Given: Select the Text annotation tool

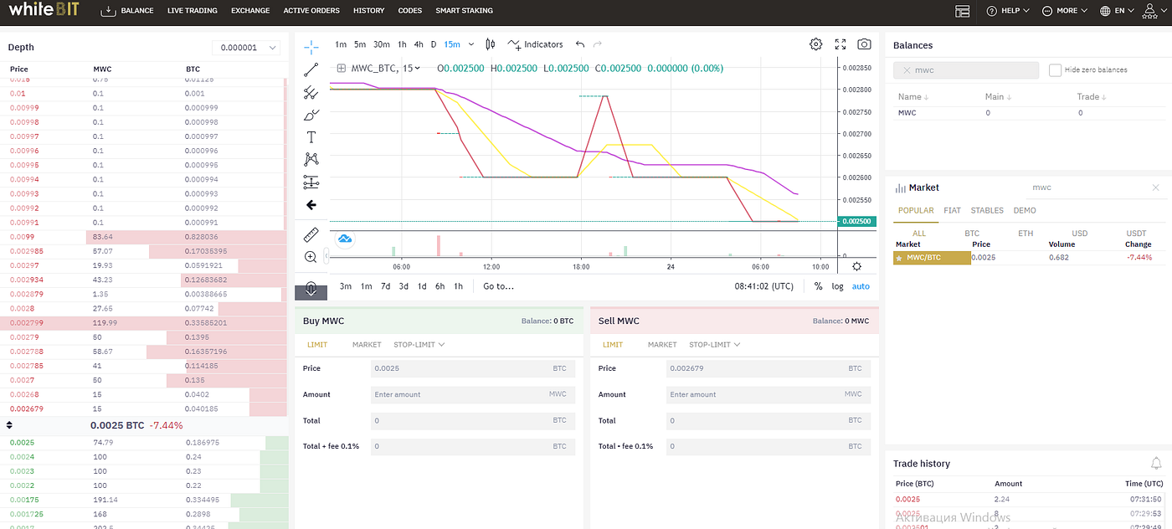Looking at the screenshot, I should click(311, 136).
